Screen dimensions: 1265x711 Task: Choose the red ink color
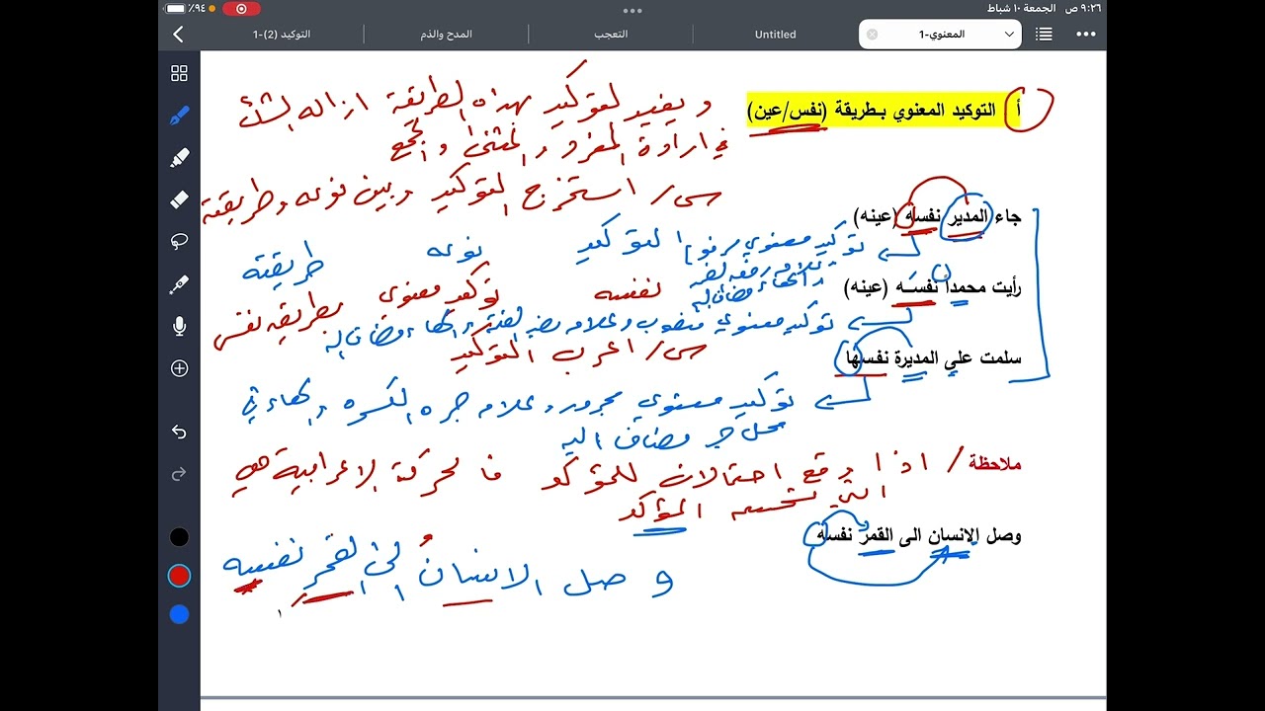pos(179,576)
